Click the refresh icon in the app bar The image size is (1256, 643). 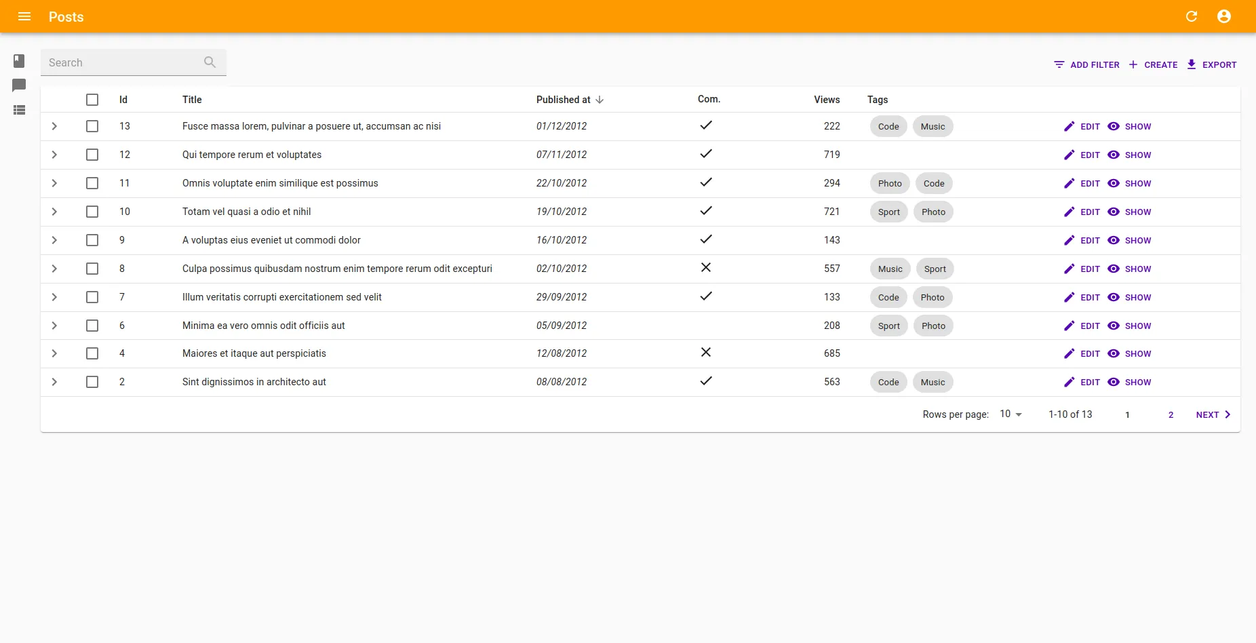1192,16
